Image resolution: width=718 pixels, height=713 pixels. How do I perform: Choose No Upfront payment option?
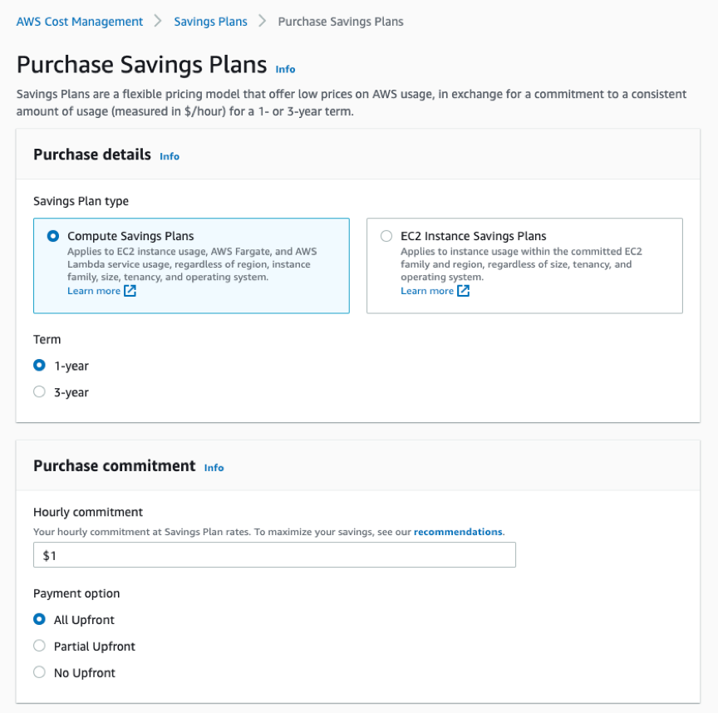[x=38, y=672]
